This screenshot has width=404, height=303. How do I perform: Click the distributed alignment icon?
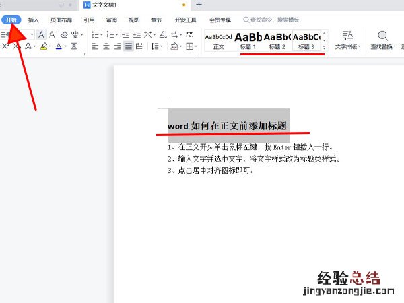[x=139, y=46]
